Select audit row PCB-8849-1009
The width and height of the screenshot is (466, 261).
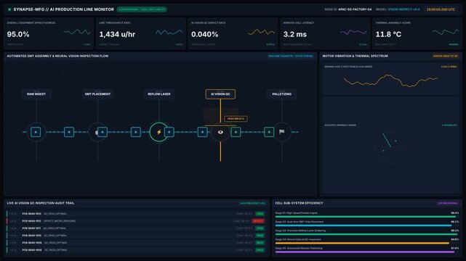tap(136, 243)
